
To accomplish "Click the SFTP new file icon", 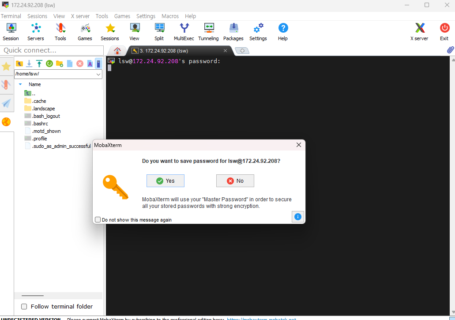I will coord(70,64).
